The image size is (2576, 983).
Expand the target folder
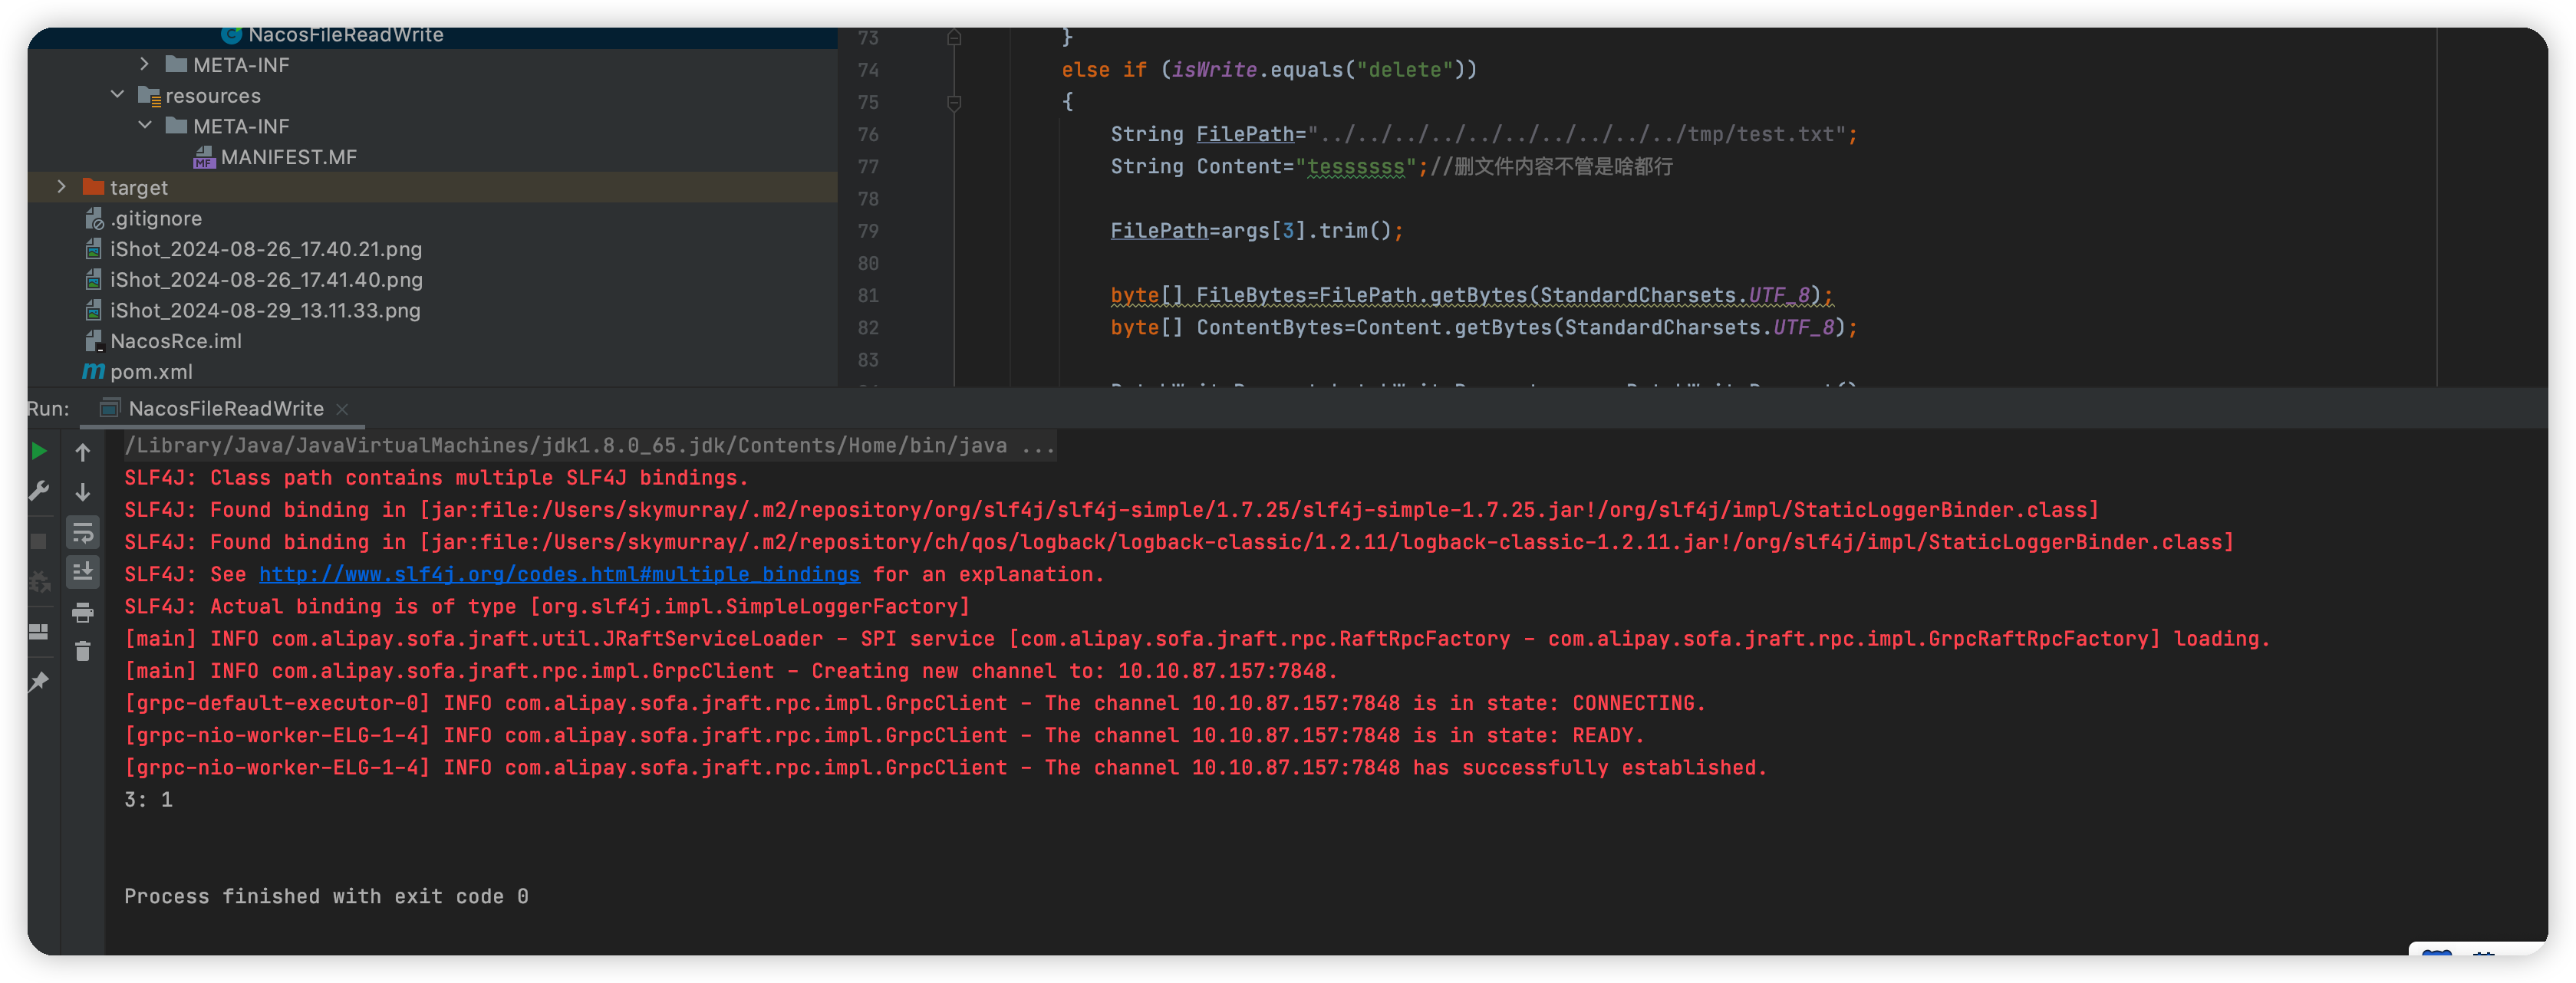tap(62, 187)
